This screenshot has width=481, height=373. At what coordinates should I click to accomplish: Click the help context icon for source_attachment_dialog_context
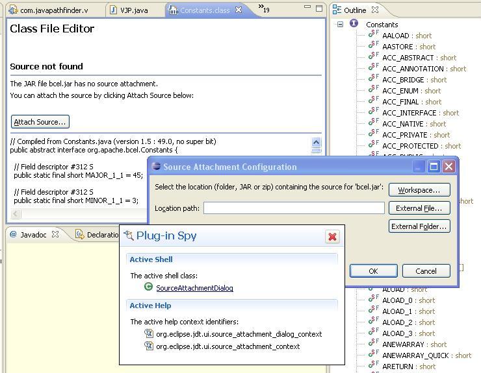pyautogui.click(x=149, y=333)
